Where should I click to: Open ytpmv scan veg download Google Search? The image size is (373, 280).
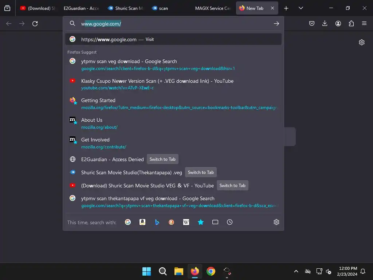click(173, 65)
